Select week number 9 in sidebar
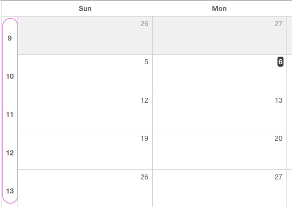 click(10, 38)
